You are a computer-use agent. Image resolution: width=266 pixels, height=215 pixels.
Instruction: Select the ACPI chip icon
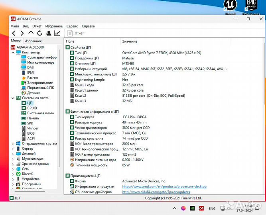[x=24, y=139]
